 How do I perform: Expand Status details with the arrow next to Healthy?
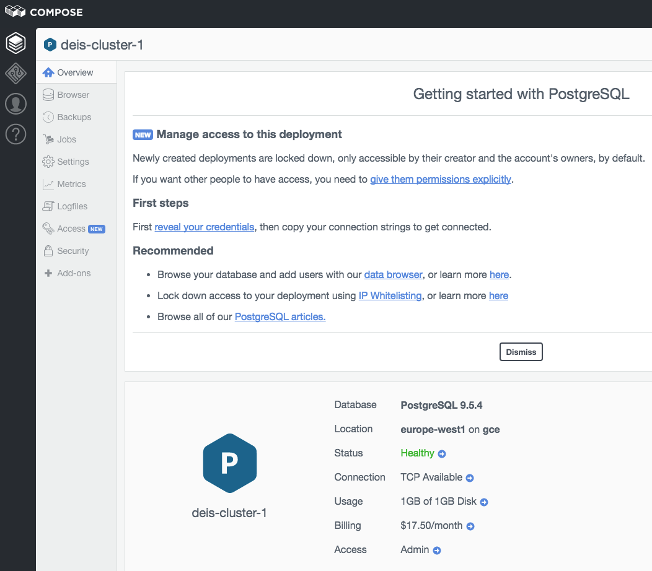441,453
